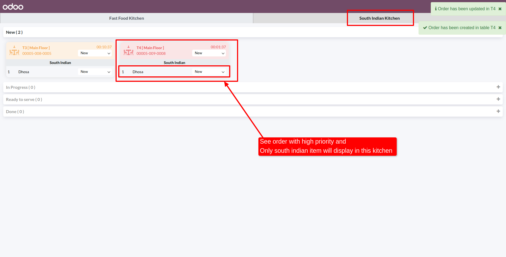This screenshot has width=506, height=257.
Task: Click info icon in updated order notification
Action: [x=436, y=9]
